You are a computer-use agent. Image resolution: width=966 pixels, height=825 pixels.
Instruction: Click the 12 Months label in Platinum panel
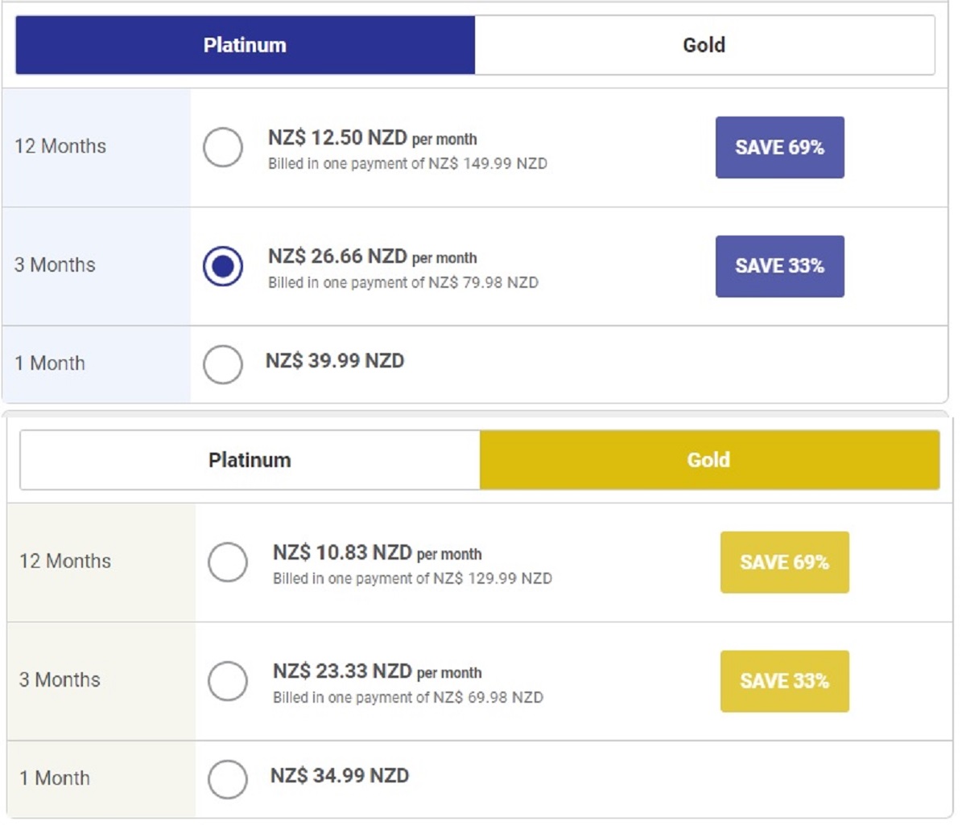point(60,146)
